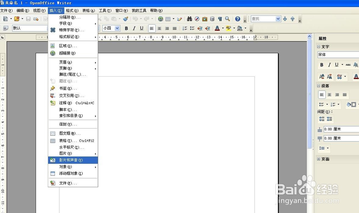The width and height of the screenshot is (359, 213).
Task: Open 图片 submenu in Insert menu
Action: [73, 154]
